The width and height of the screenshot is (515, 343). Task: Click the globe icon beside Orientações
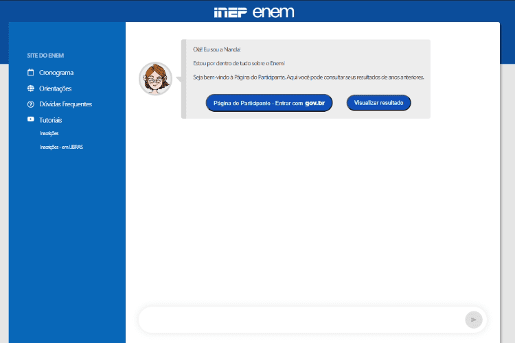[x=30, y=88]
